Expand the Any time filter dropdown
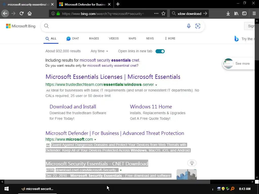259x194 pixels. 99,51
